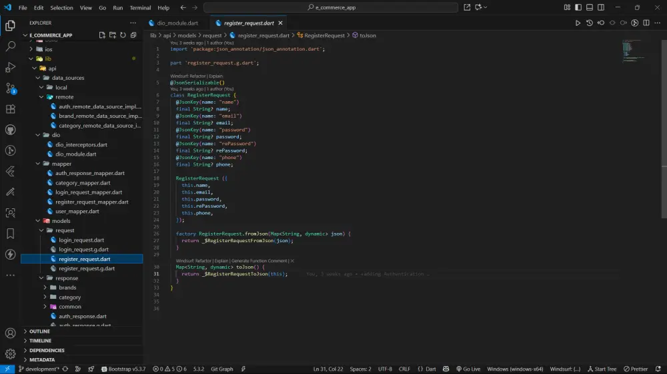Refresh the explorer file tree
This screenshot has height=374, width=667.
(x=123, y=35)
